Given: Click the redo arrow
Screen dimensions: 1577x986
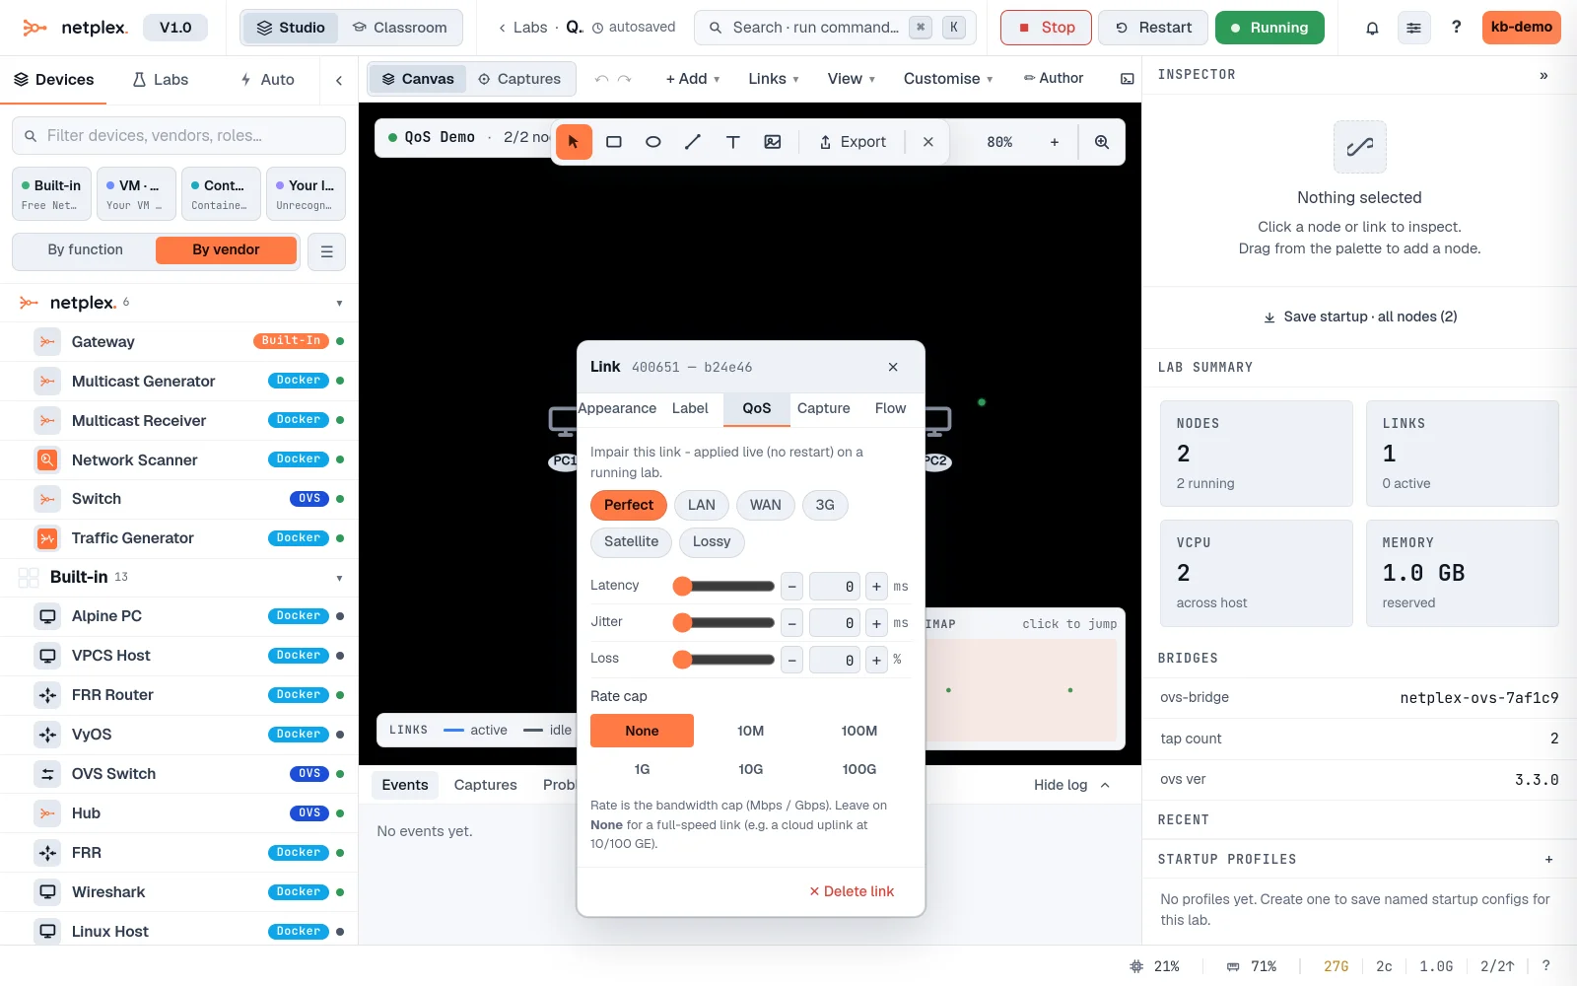Looking at the screenshot, I should point(624,79).
